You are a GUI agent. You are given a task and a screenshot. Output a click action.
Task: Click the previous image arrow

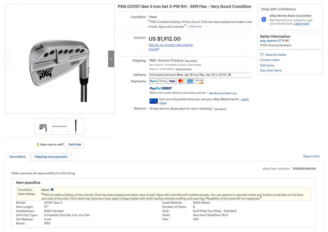[8, 59]
